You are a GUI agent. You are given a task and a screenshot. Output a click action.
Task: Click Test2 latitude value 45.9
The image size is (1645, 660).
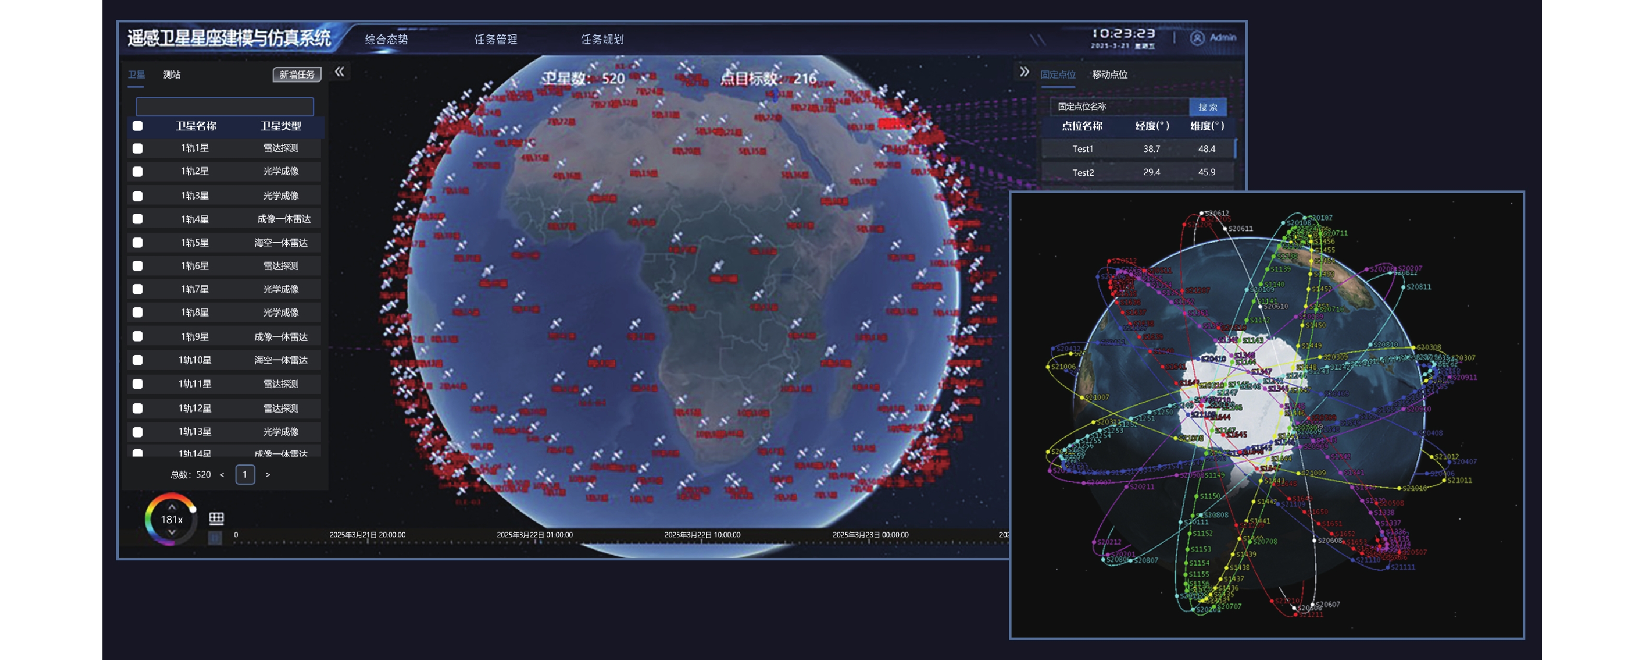click(1206, 172)
